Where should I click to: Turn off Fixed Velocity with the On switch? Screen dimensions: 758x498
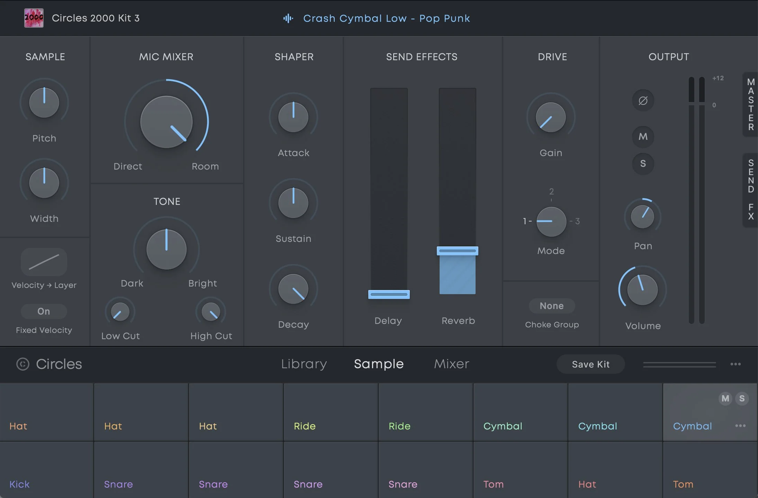tap(44, 311)
